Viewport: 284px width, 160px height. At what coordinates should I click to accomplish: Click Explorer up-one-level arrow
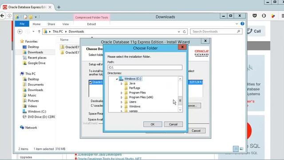39,32
